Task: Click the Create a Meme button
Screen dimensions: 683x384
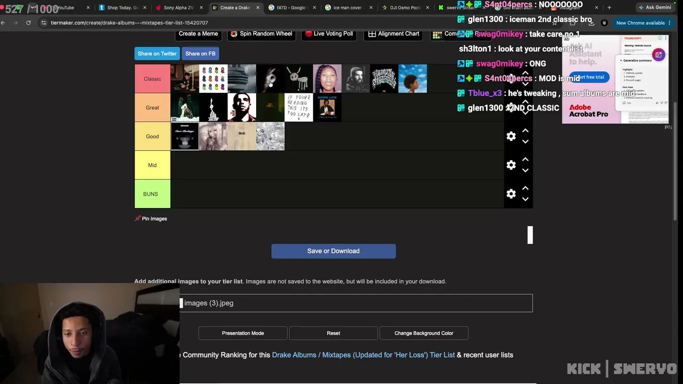Action: click(198, 34)
